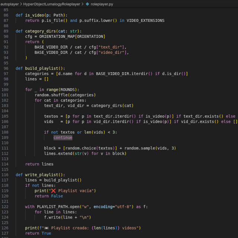Click 'return True' on the last line
The width and height of the screenshot is (238, 238).
pos(38,233)
